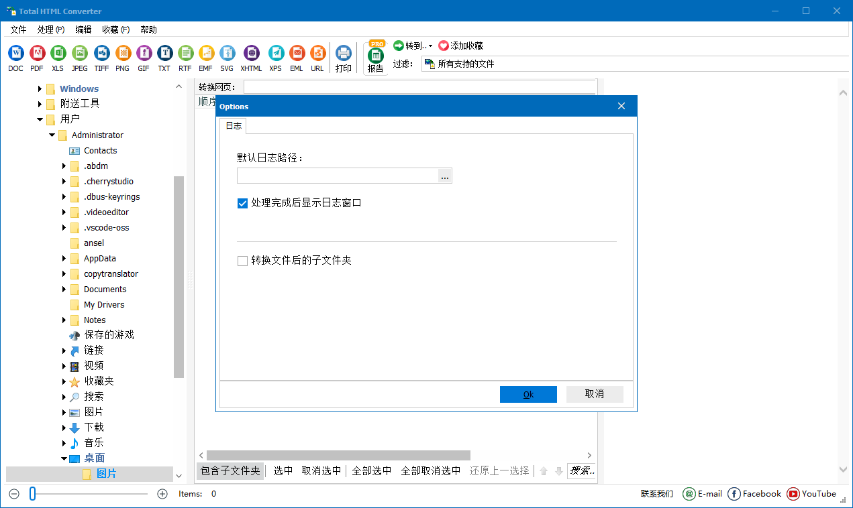Click 添加收藏 to add a favorite
Image resolution: width=853 pixels, height=508 pixels.
(x=466, y=46)
